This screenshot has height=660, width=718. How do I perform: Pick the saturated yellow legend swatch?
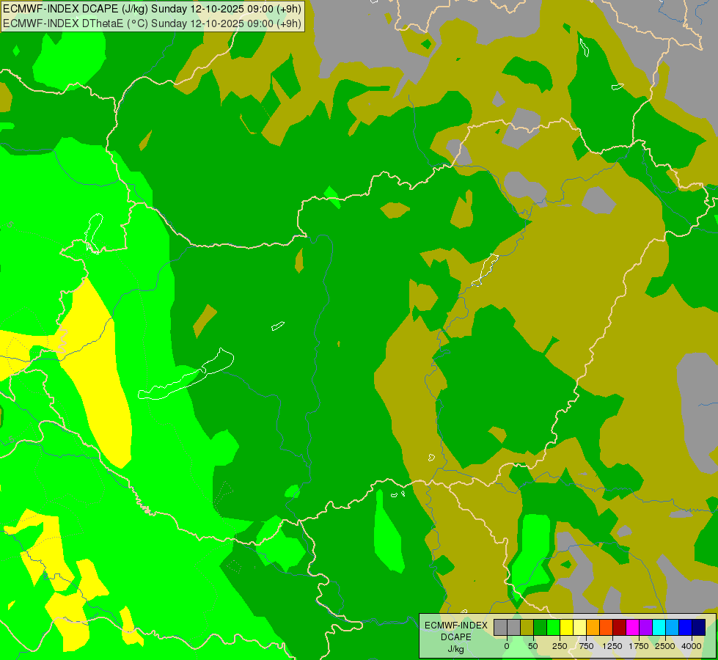click(566, 627)
